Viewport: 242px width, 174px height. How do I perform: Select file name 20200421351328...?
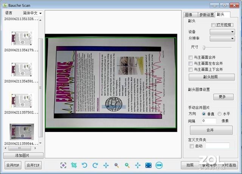[21, 19]
